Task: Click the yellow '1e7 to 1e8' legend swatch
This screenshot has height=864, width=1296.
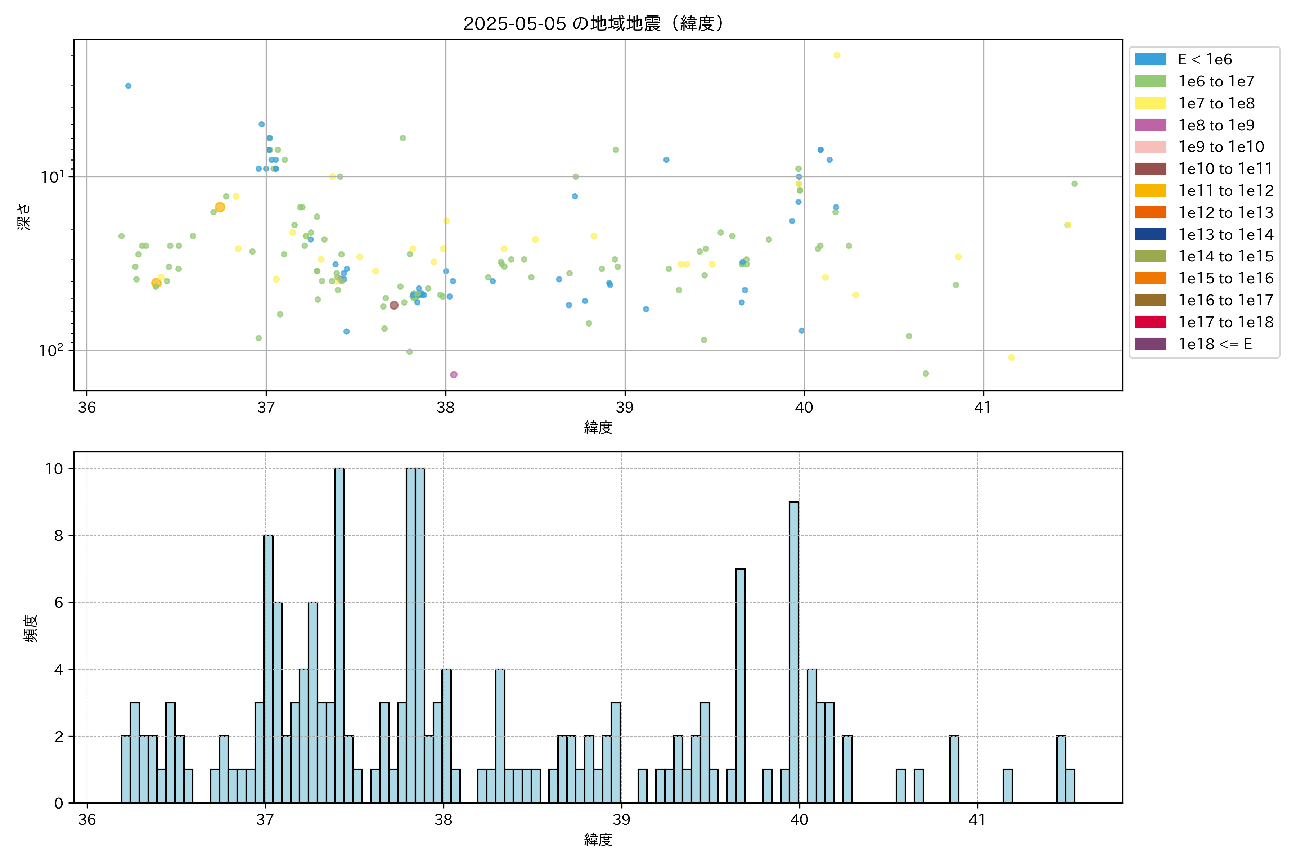Action: coord(1150,103)
